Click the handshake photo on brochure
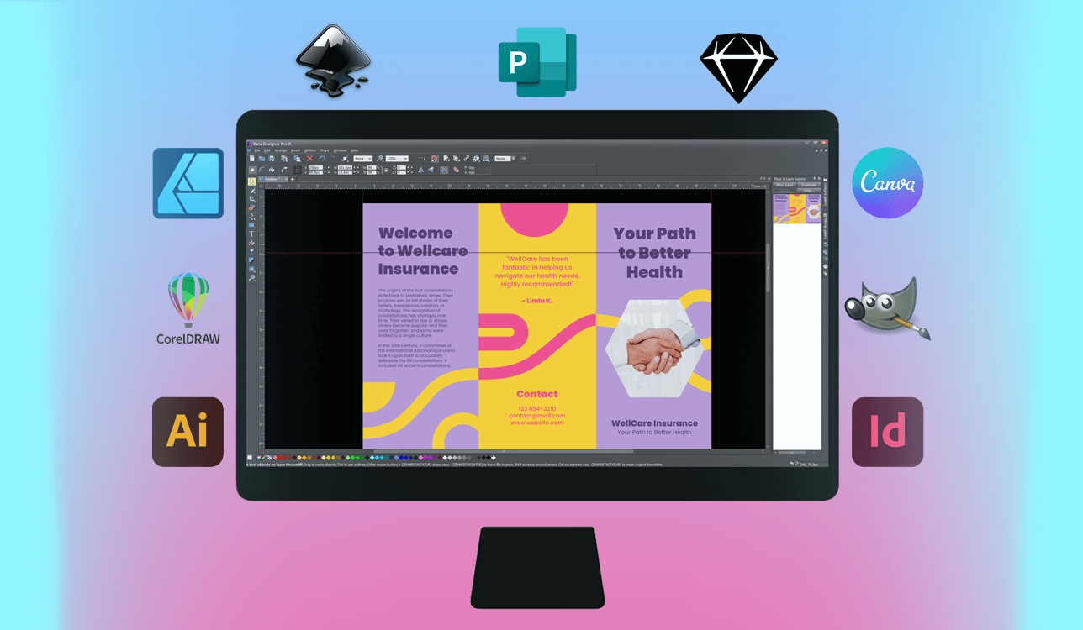This screenshot has height=630, width=1083. click(x=654, y=349)
